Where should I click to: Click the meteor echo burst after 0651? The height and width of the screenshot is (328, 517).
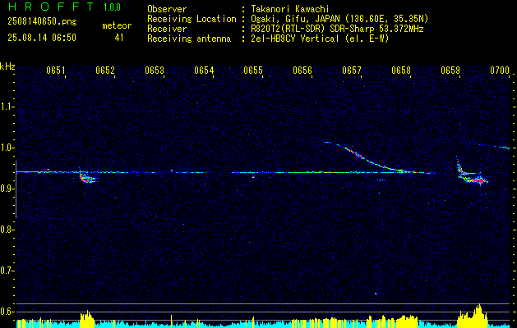[x=88, y=178]
